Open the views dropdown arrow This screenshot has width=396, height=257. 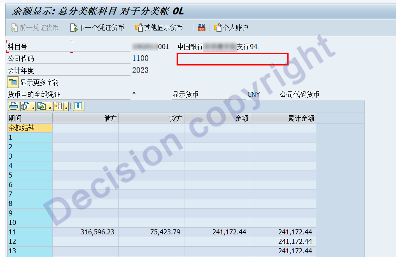click(x=33, y=108)
